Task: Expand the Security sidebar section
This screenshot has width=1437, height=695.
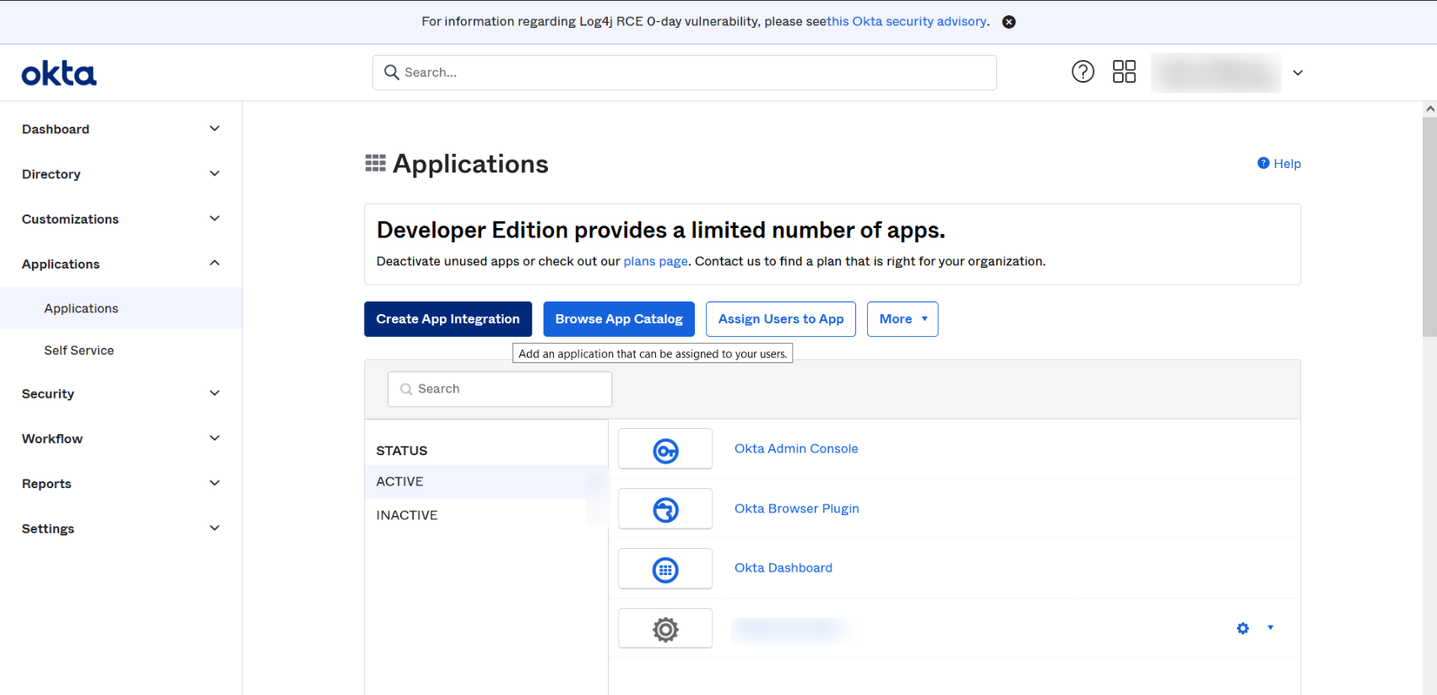Action: [214, 394]
